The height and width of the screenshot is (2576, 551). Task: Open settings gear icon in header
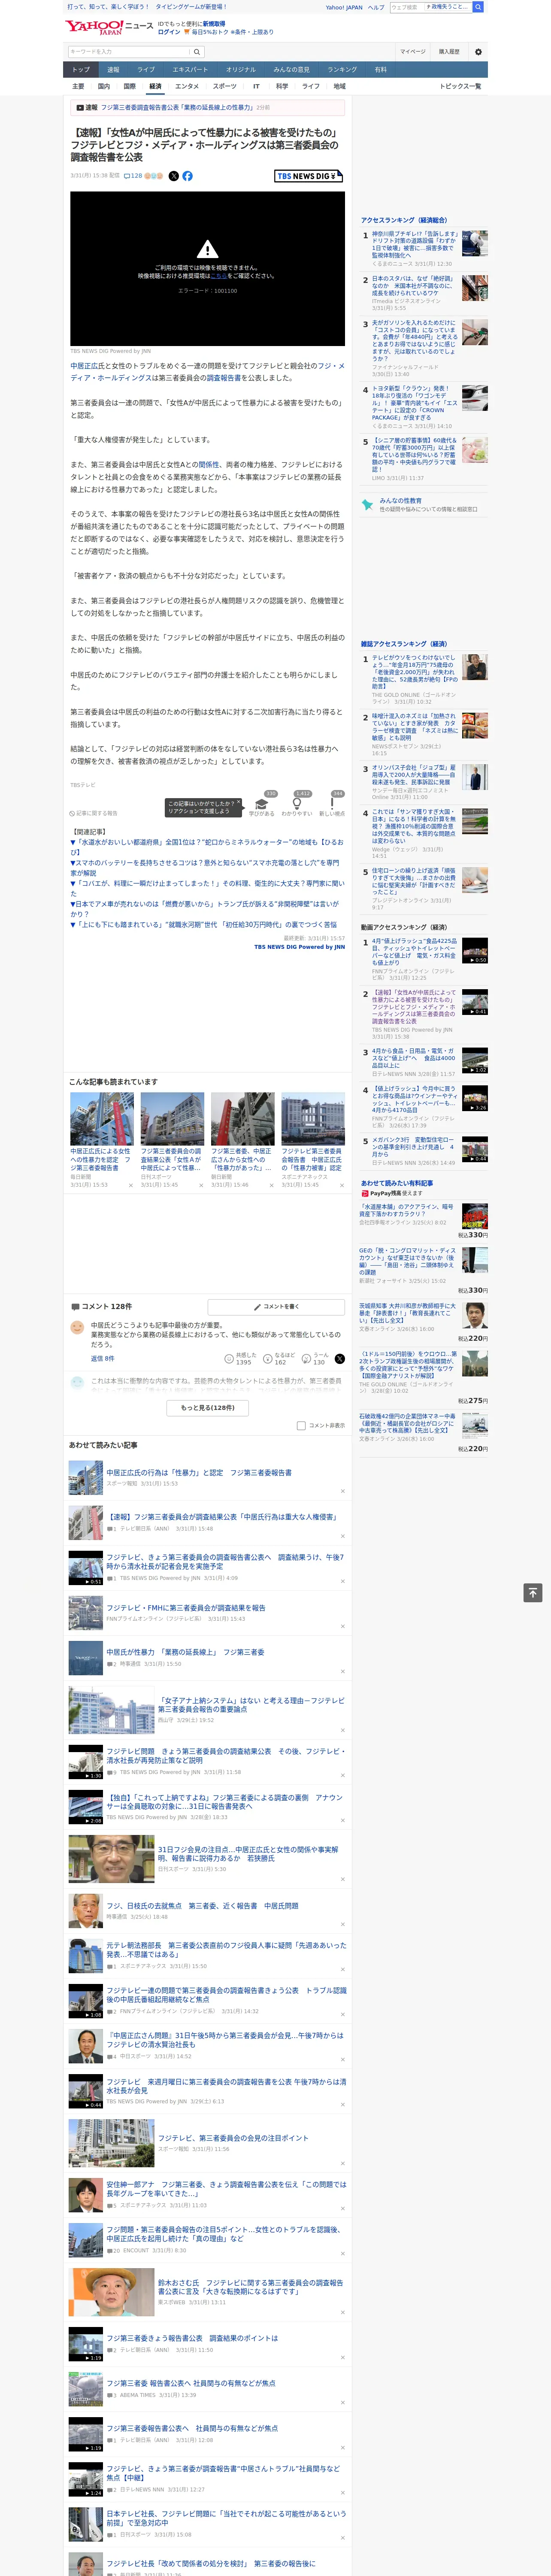coord(478,52)
